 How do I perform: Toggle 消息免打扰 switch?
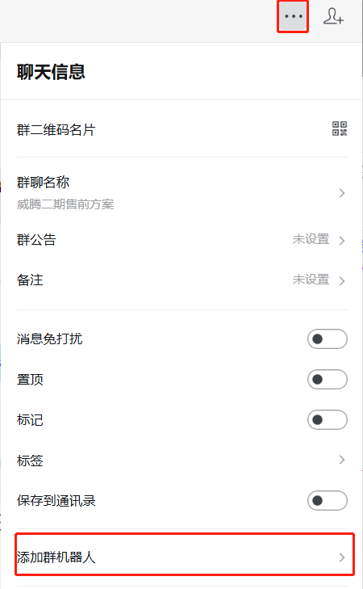click(328, 339)
